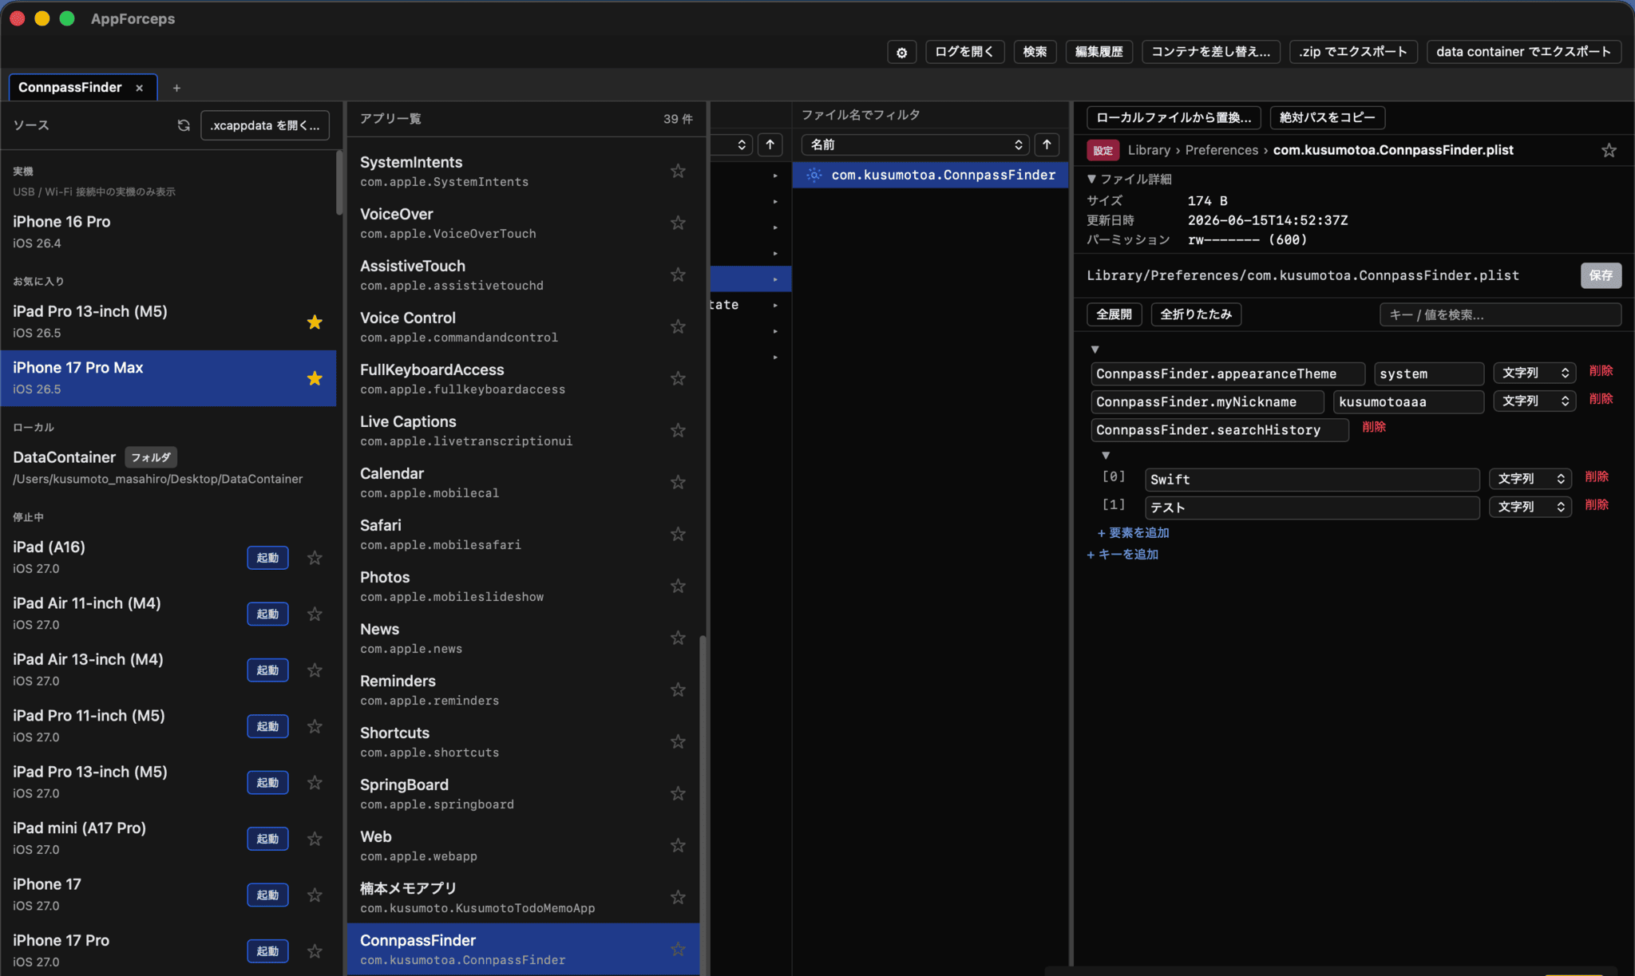The height and width of the screenshot is (976, 1635).
Task: Toggle sort direction next to 名前 dropdown
Action: (x=1047, y=144)
